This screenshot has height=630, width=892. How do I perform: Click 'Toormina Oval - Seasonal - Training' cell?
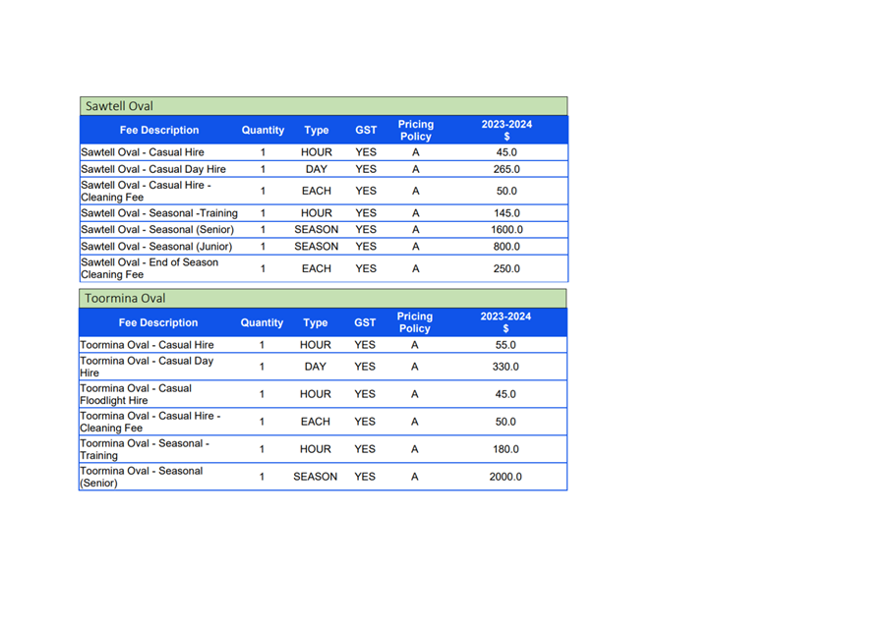tap(145, 449)
